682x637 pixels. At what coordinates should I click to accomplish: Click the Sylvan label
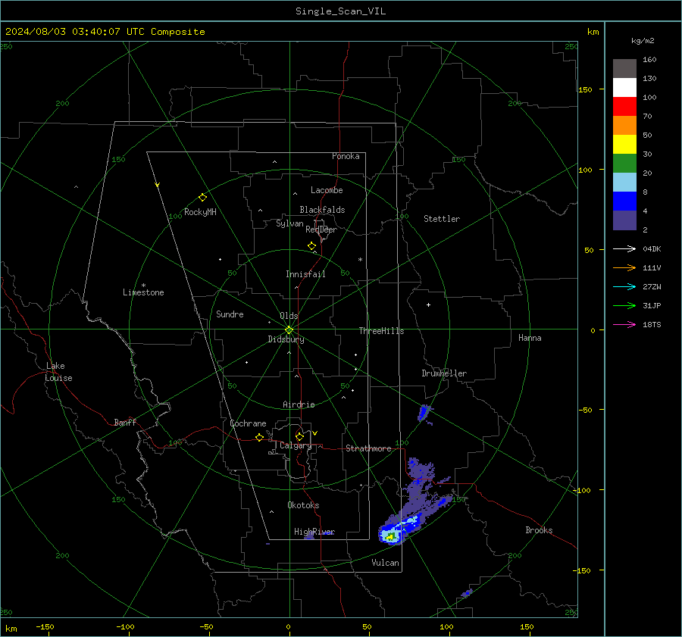click(x=289, y=223)
